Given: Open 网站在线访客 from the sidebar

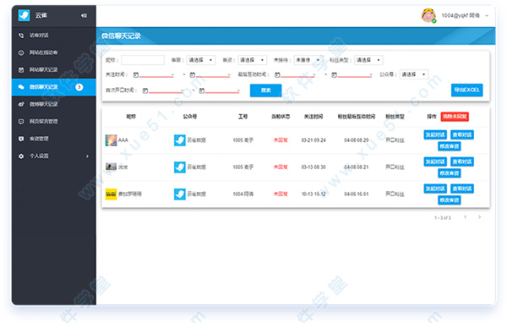Looking at the screenshot, I should (43, 52).
